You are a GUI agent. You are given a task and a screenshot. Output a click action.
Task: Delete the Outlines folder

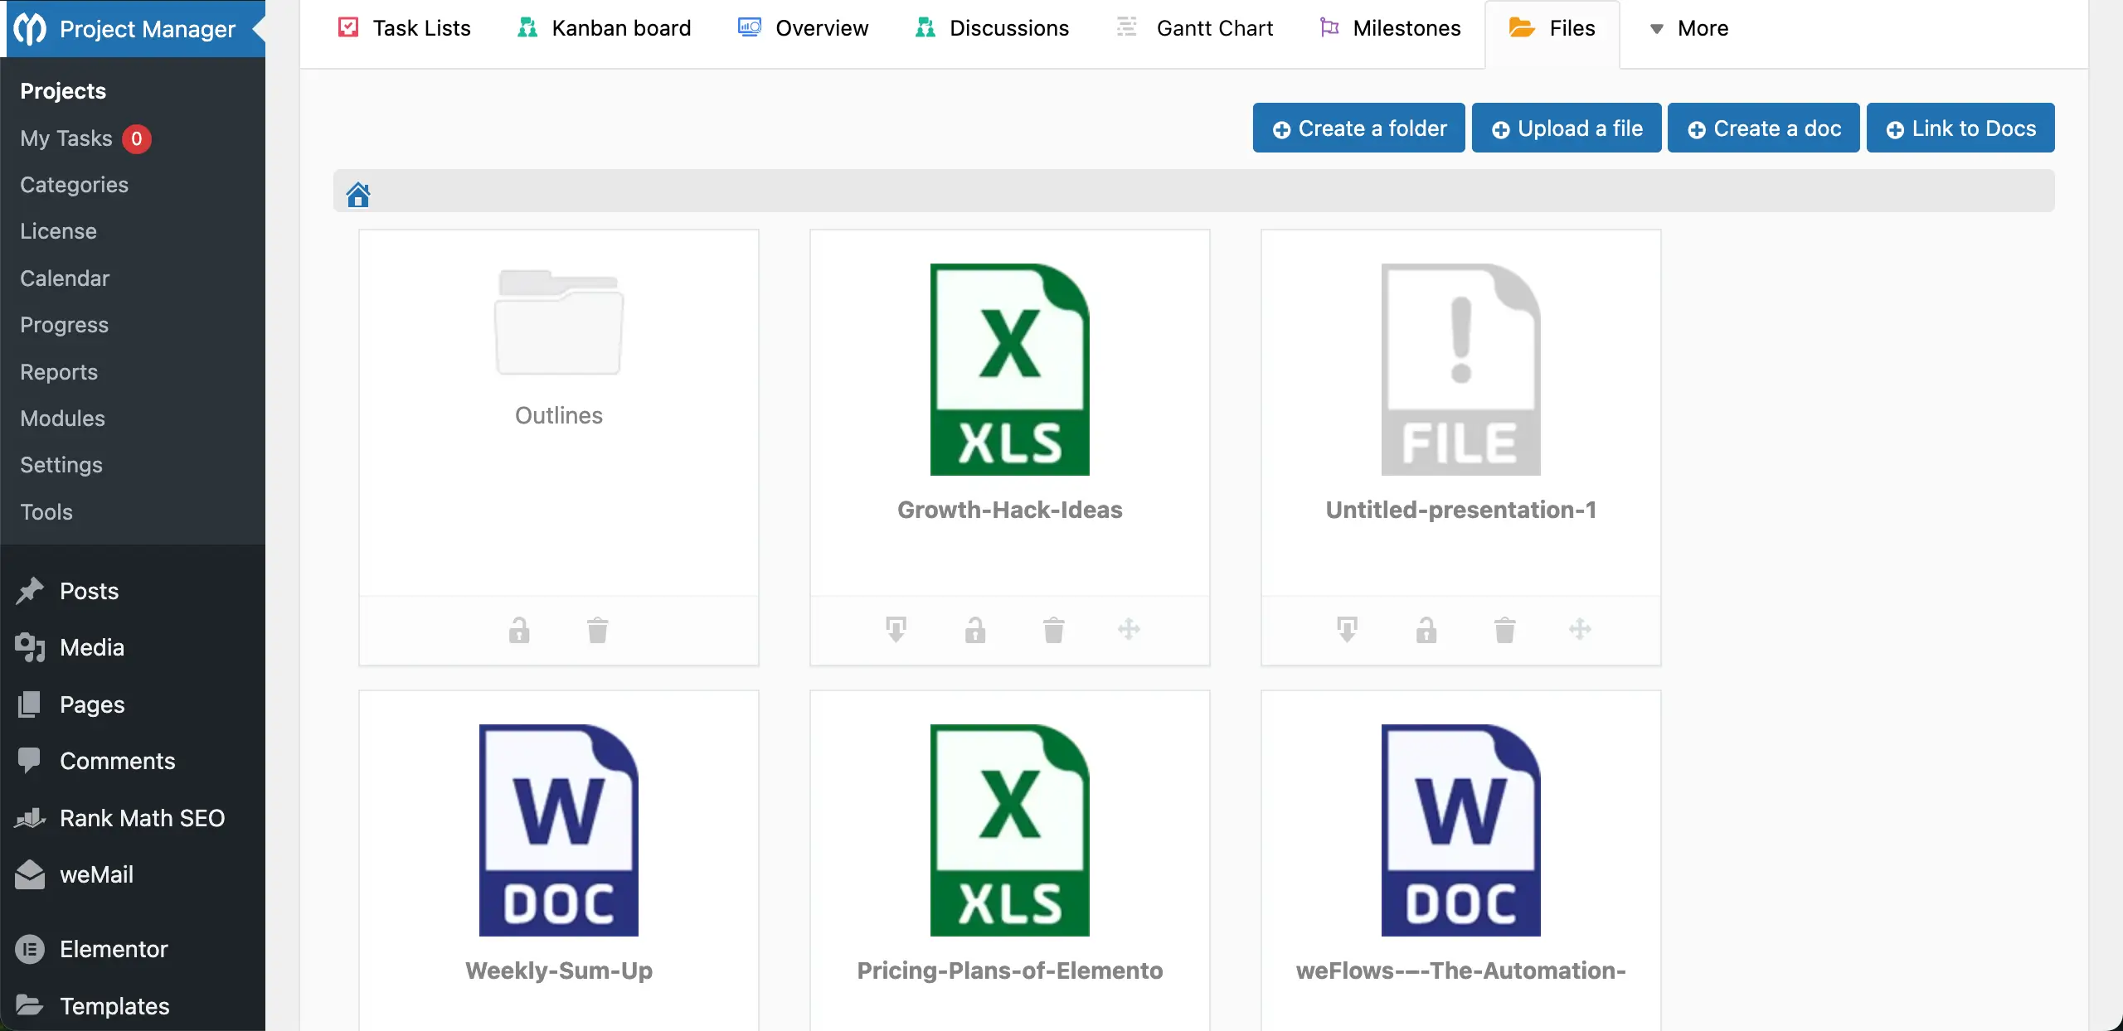point(597,631)
